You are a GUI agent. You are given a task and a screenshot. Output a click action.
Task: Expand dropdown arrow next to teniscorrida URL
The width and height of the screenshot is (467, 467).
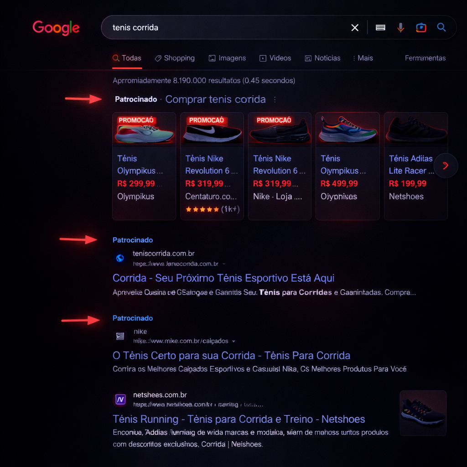coord(224,264)
